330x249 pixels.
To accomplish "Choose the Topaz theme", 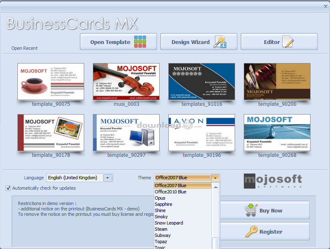I will pos(183,242).
